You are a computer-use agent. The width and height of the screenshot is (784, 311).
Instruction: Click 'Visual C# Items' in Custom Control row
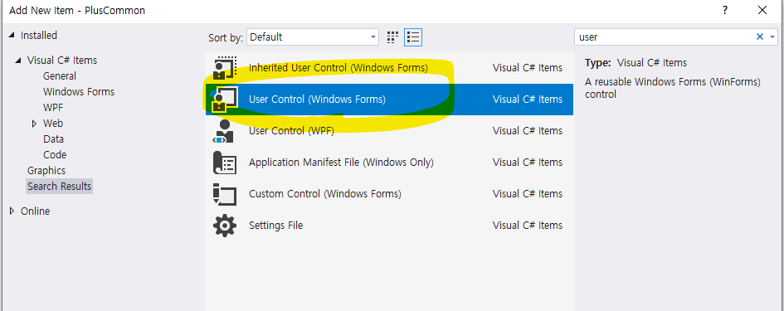(x=528, y=193)
